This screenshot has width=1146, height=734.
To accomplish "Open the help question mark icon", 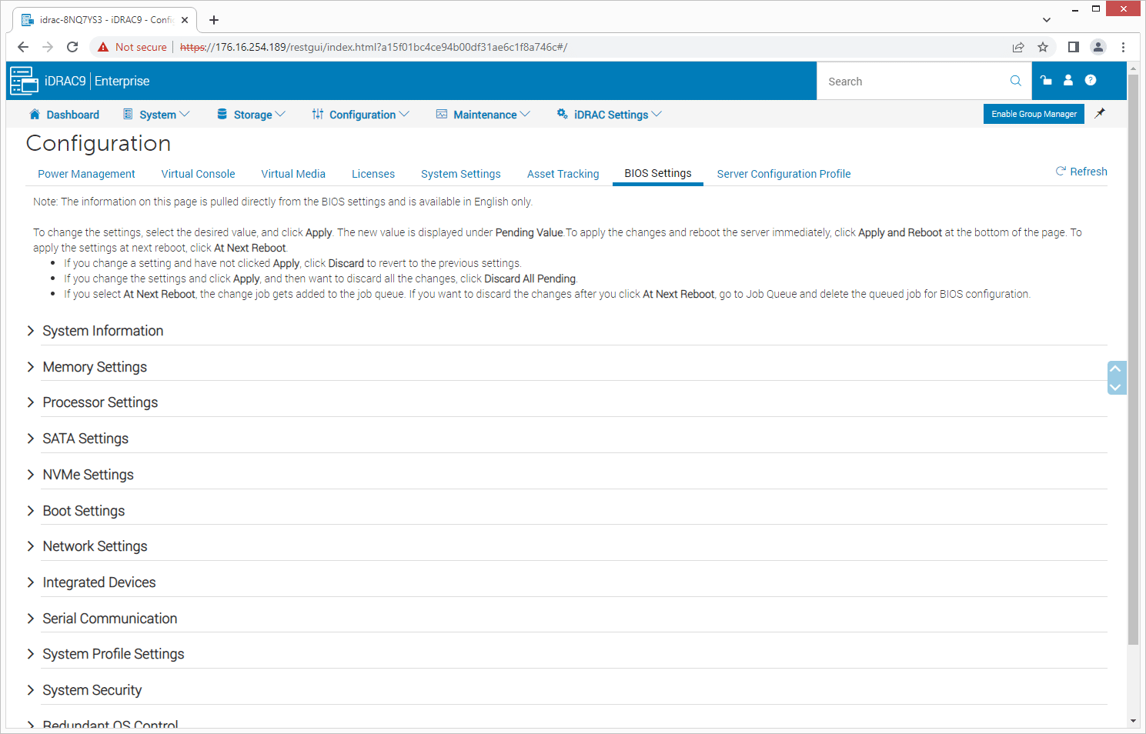I will point(1091,80).
